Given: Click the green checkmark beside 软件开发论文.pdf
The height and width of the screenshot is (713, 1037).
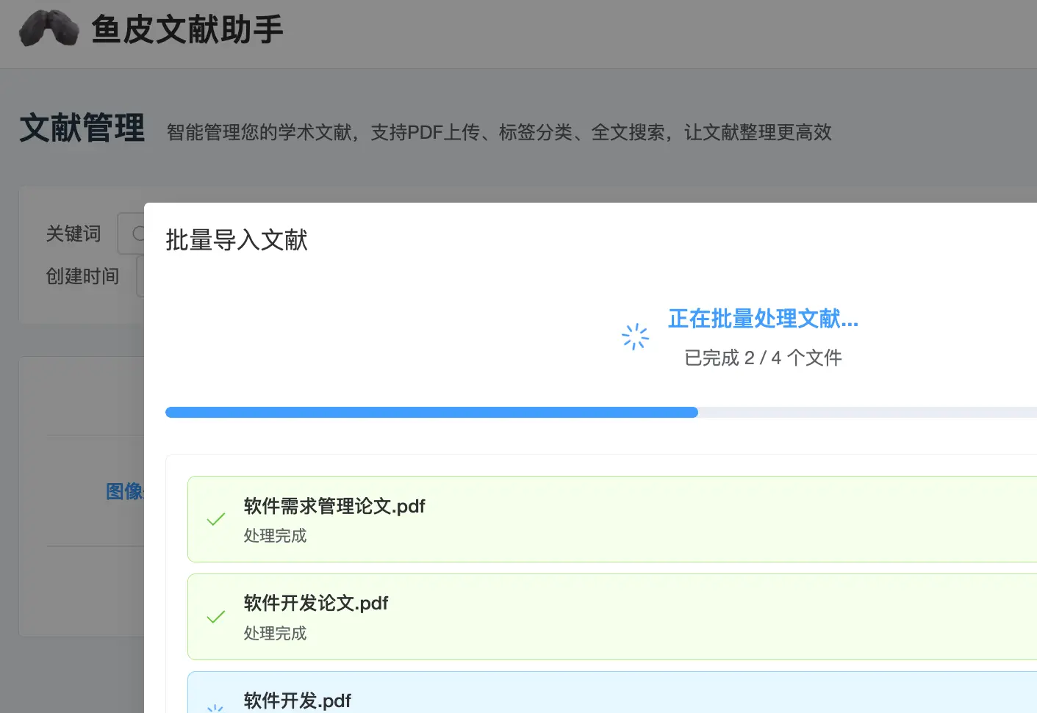Looking at the screenshot, I should (215, 617).
